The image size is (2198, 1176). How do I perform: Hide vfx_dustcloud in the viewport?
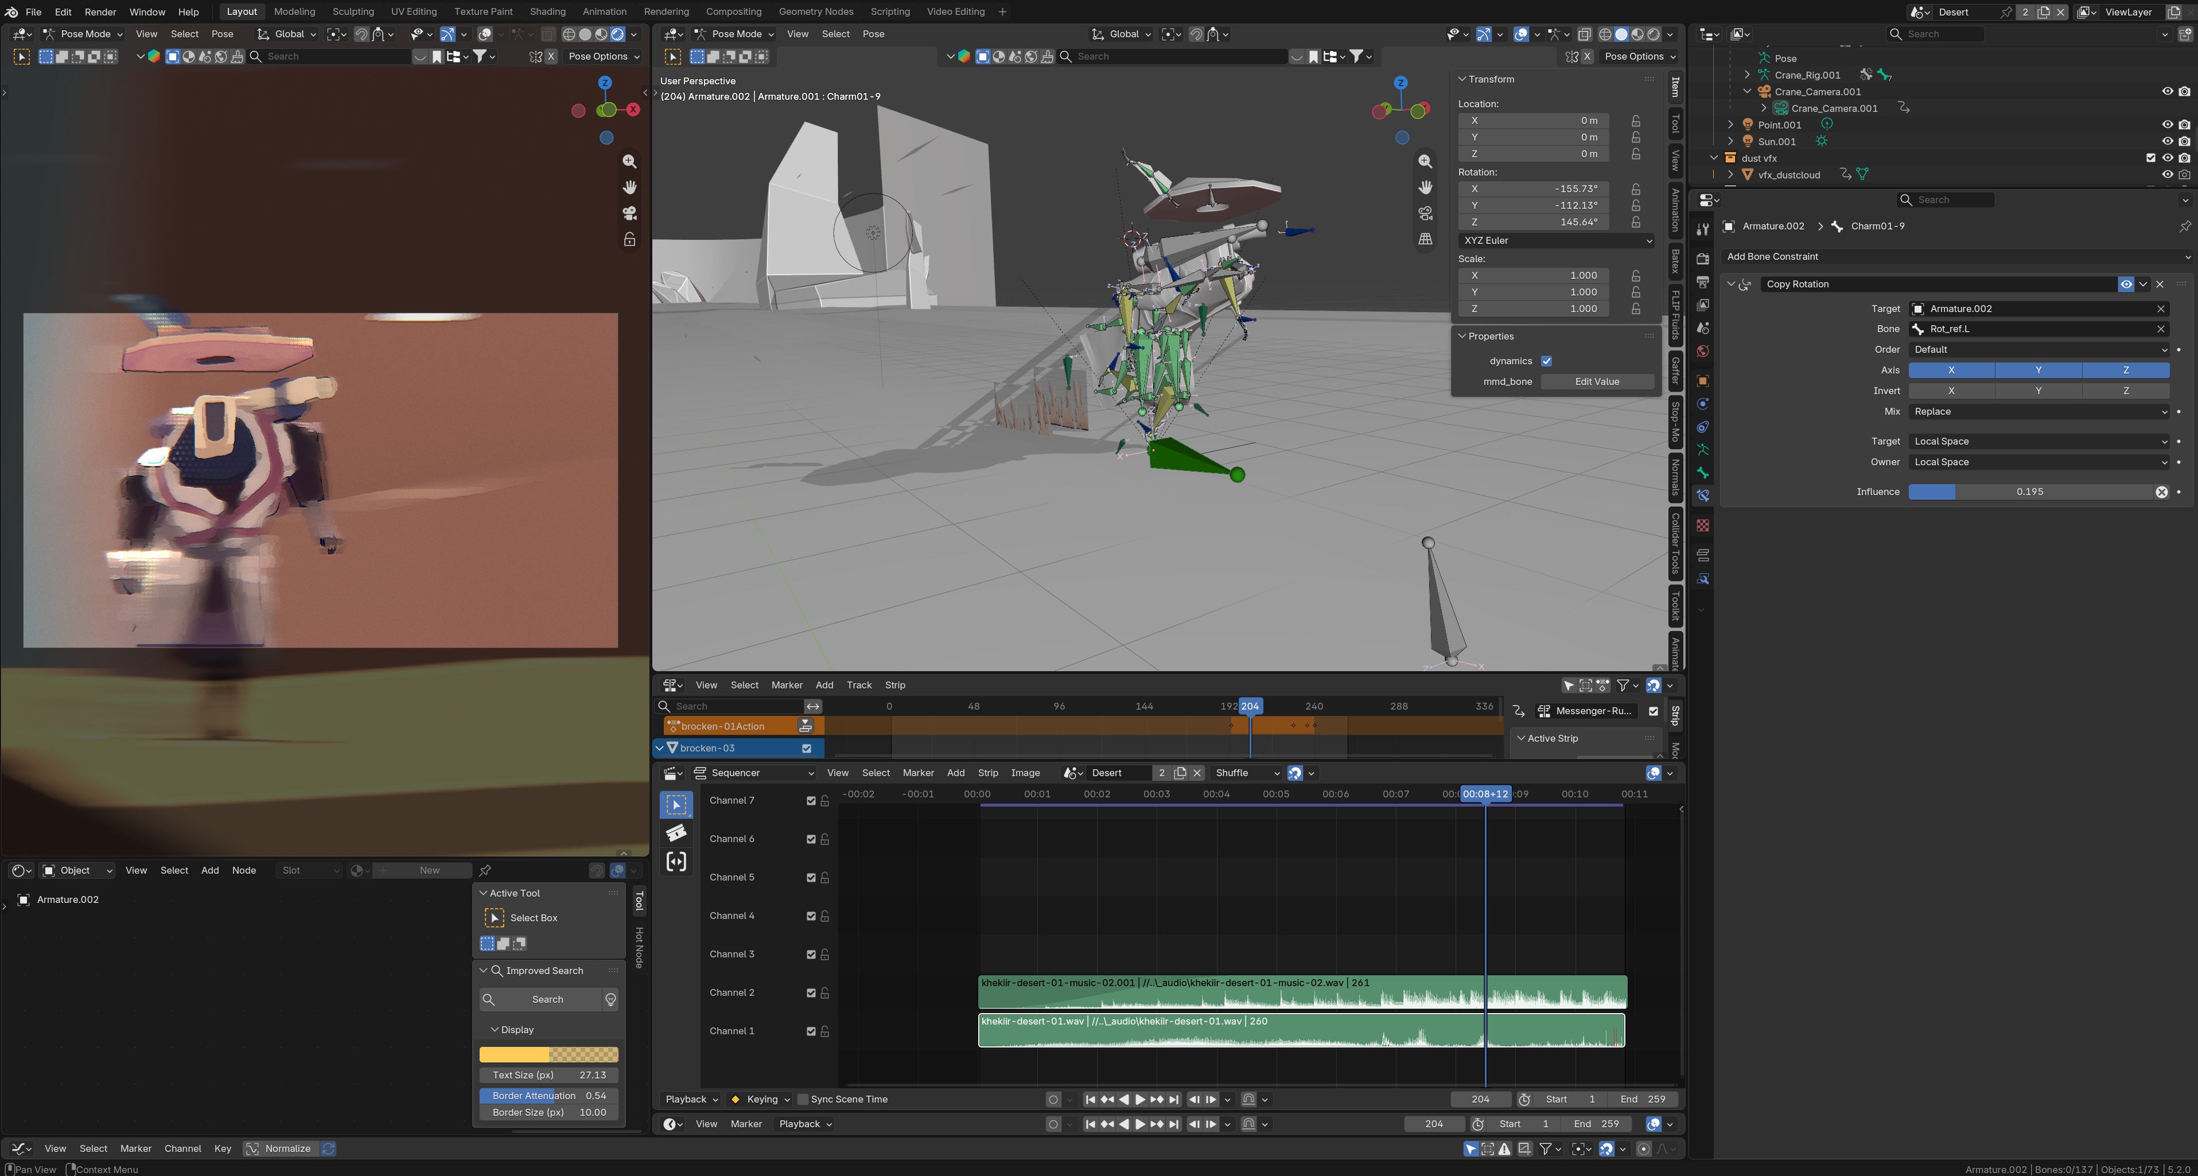click(2167, 175)
